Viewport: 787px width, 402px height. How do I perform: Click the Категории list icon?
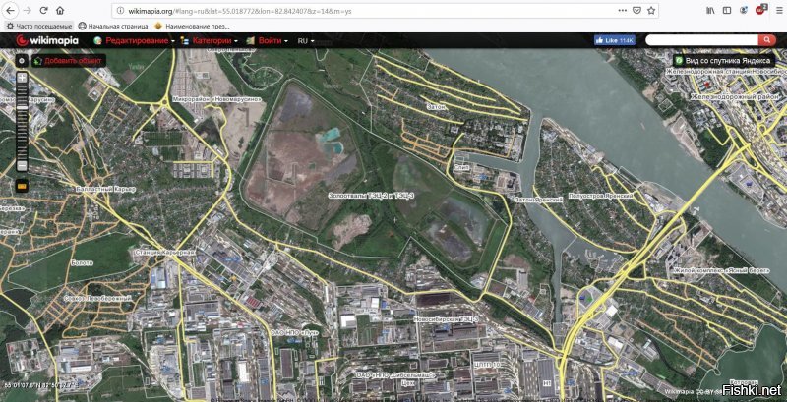coord(184,41)
